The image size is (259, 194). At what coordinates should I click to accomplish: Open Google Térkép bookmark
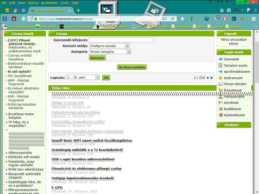point(156,27)
